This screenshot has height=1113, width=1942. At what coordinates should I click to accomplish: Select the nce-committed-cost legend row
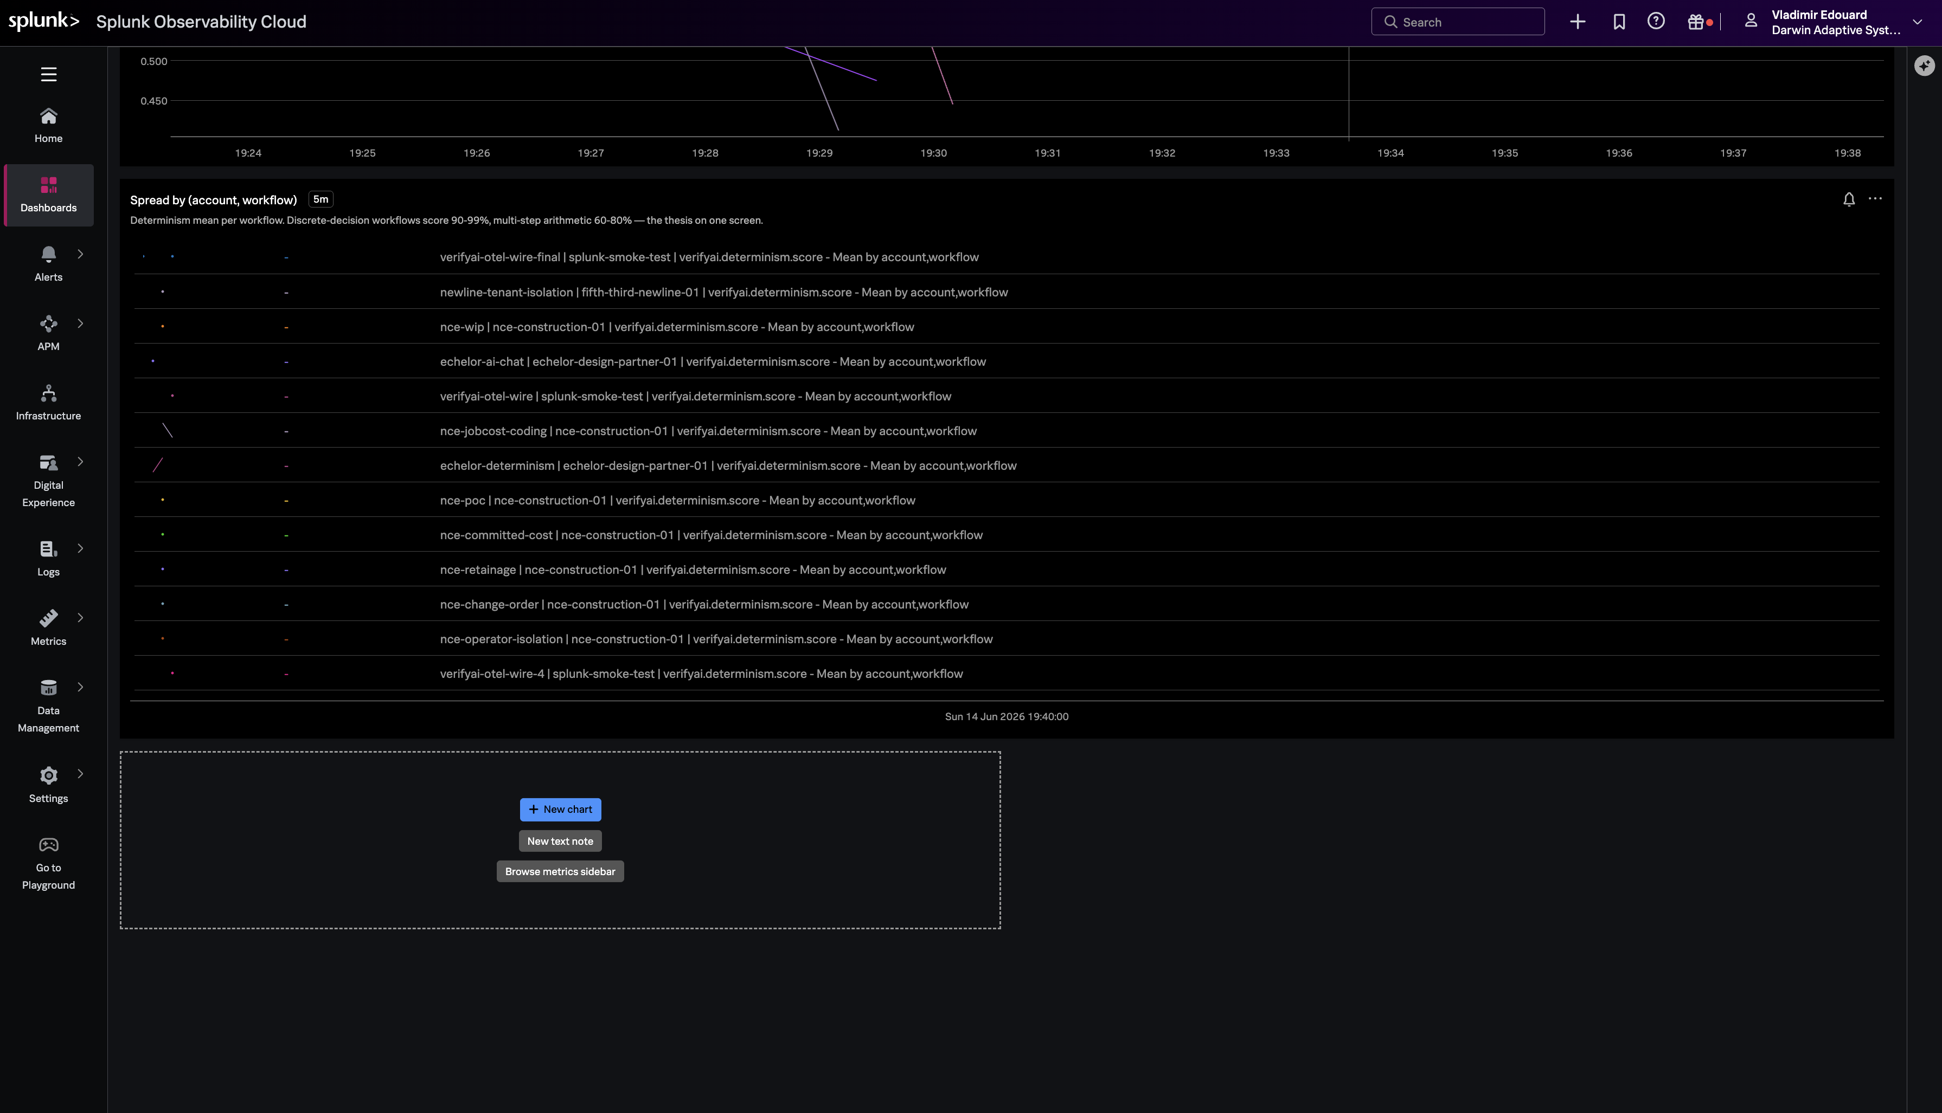(x=1007, y=535)
